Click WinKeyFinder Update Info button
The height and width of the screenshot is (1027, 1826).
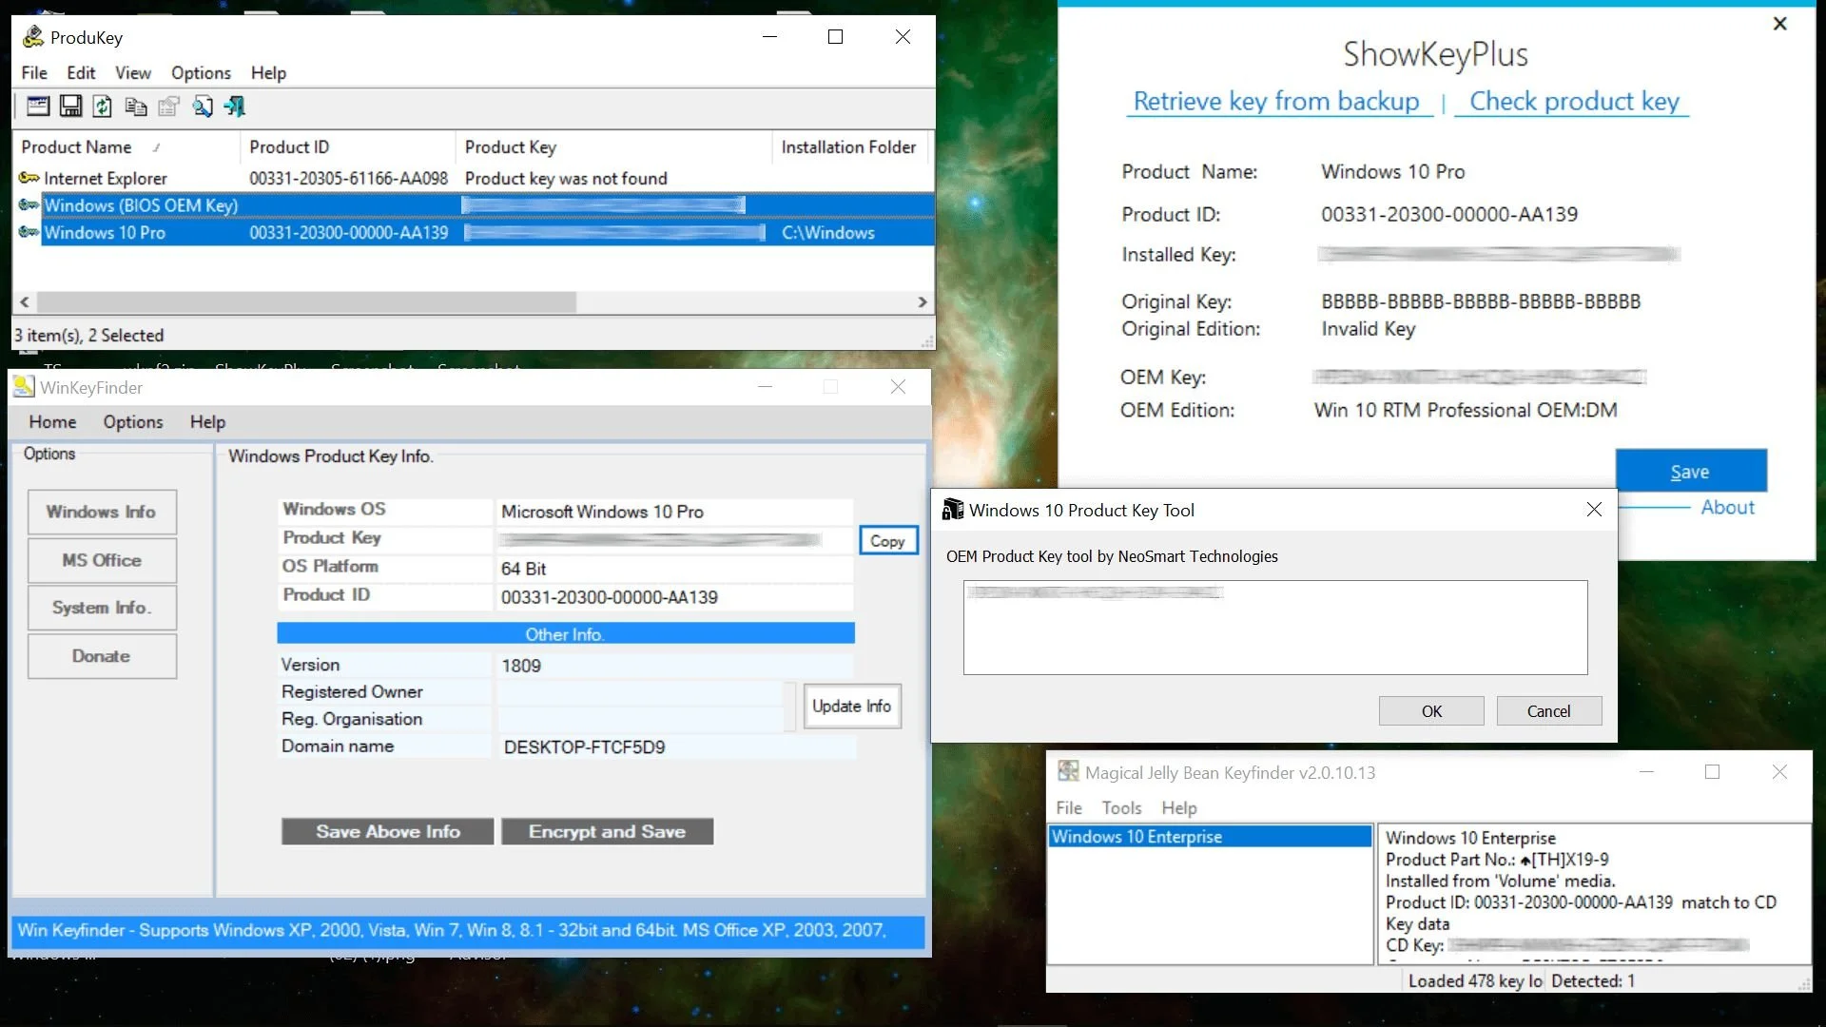pos(851,706)
